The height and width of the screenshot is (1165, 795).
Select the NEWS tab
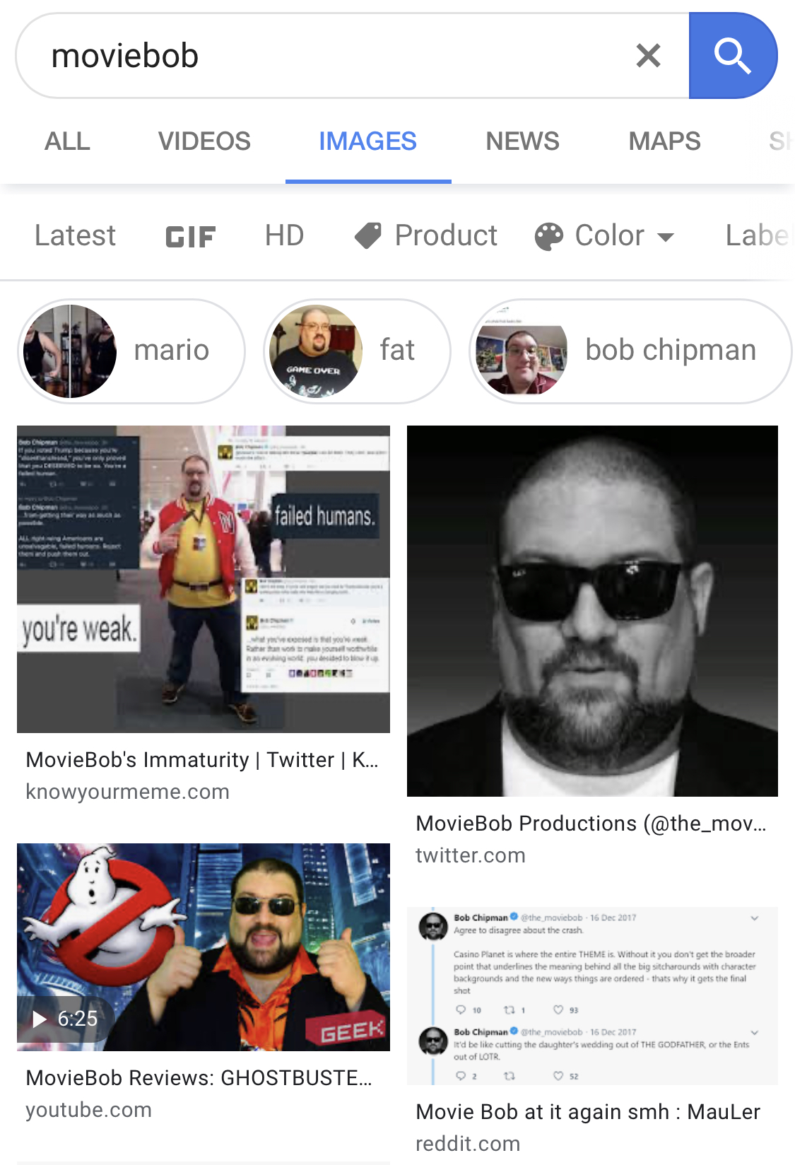(522, 141)
